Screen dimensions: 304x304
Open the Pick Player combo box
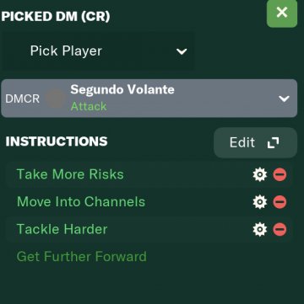pos(98,51)
